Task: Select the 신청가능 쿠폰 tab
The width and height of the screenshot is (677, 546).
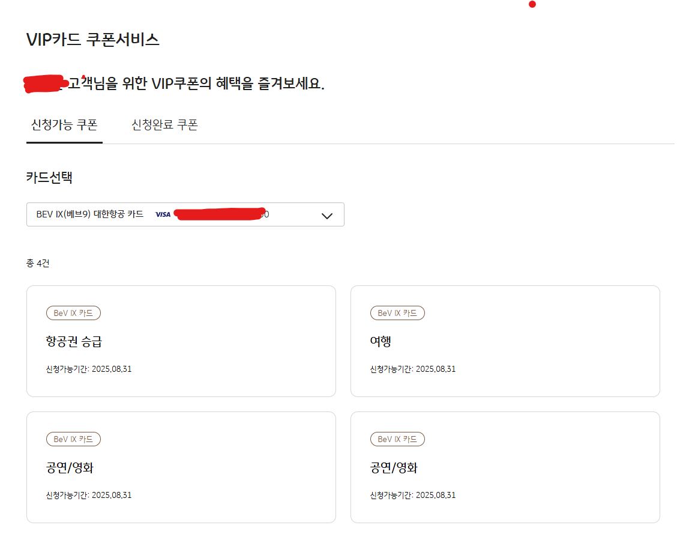Action: [x=64, y=125]
